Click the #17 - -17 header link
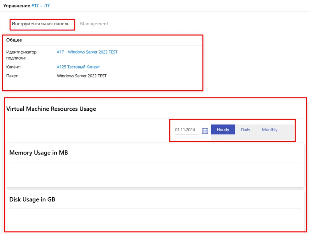The width and height of the screenshot is (309, 234). coord(41,6)
